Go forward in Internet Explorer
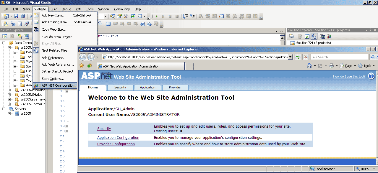378x173 pixels. point(91,57)
